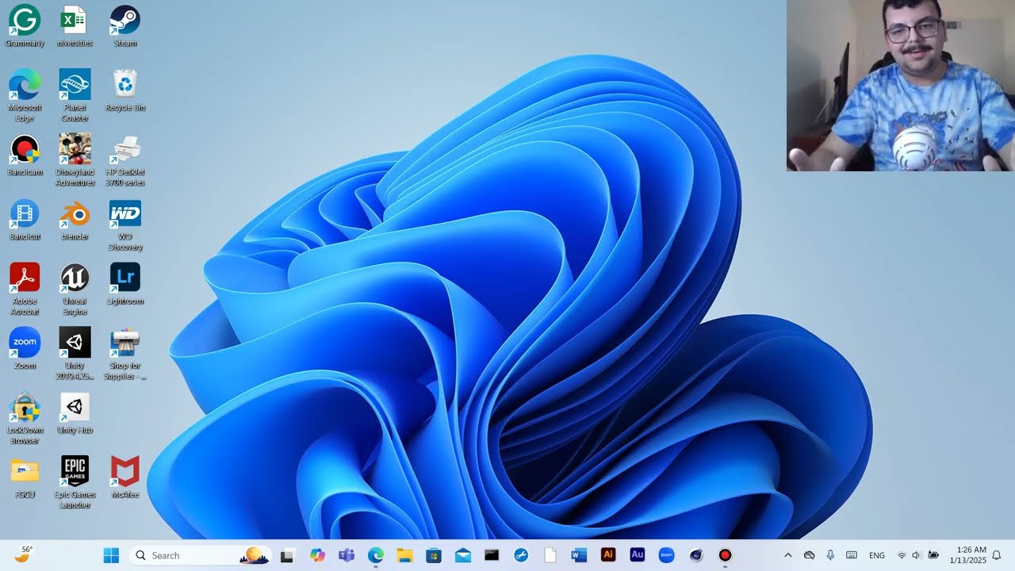Image resolution: width=1015 pixels, height=571 pixels.
Task: Open the Unreal Engine shortcut
Action: [x=75, y=278]
